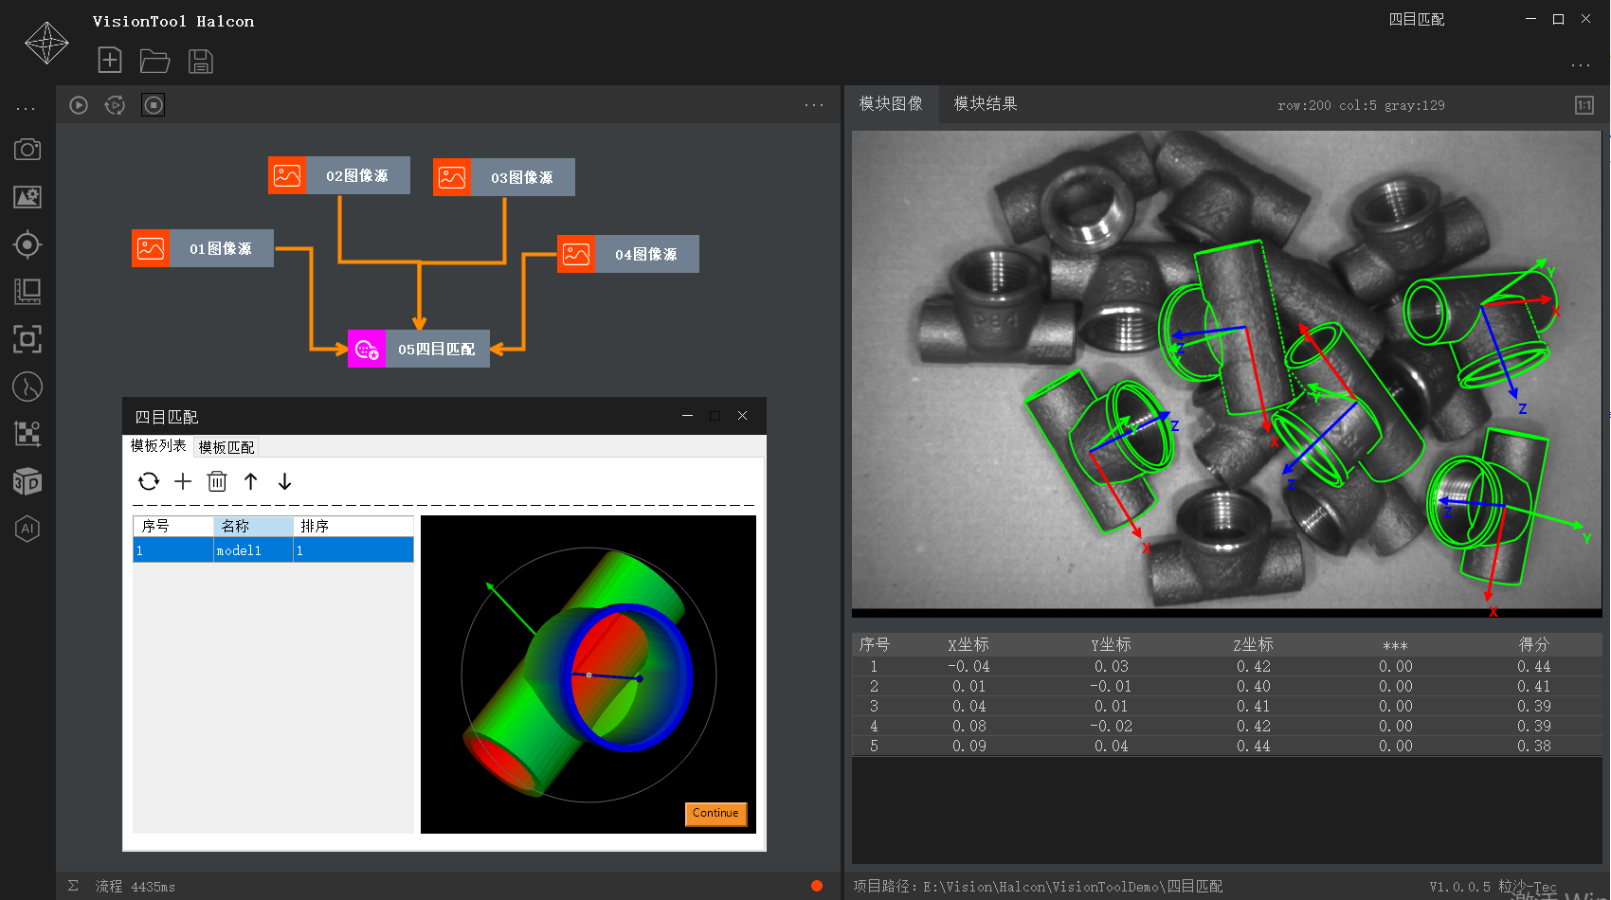Select result row 5 with score 0.38
Image resolution: width=1611 pixels, height=900 pixels.
pos(1227,746)
